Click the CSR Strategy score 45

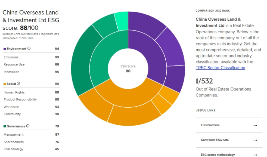coord(57,149)
